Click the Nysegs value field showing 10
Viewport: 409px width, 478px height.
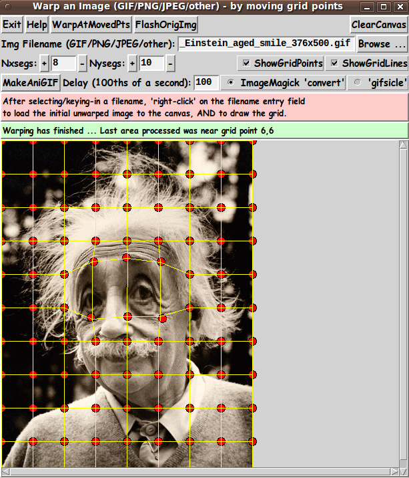pos(151,64)
